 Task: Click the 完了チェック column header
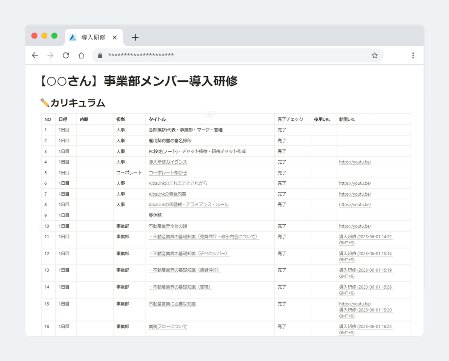(290, 120)
